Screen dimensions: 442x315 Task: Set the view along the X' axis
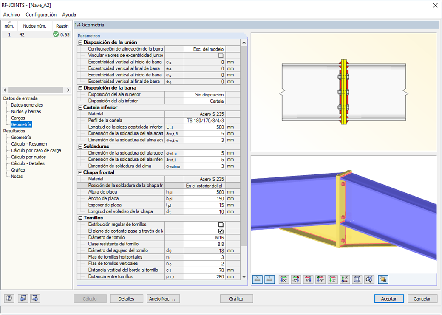coord(283,280)
